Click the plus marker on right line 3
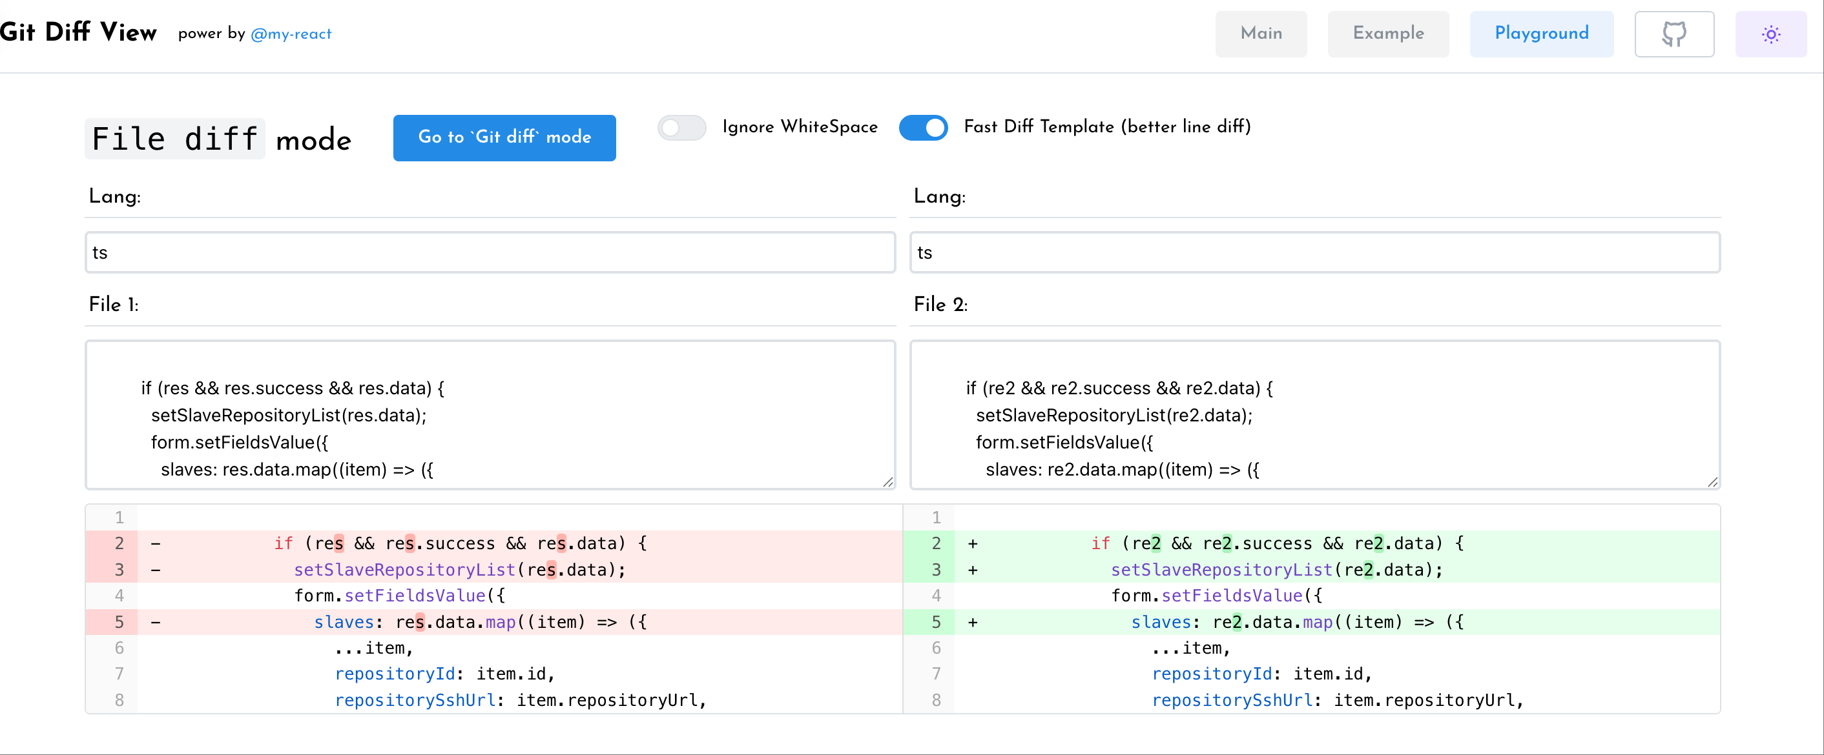1824x755 pixels. (973, 570)
